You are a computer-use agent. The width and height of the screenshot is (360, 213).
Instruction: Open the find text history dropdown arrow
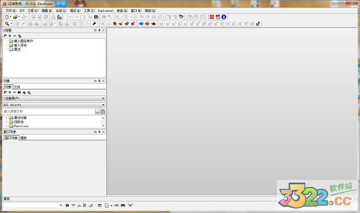pyautogui.click(x=61, y=205)
